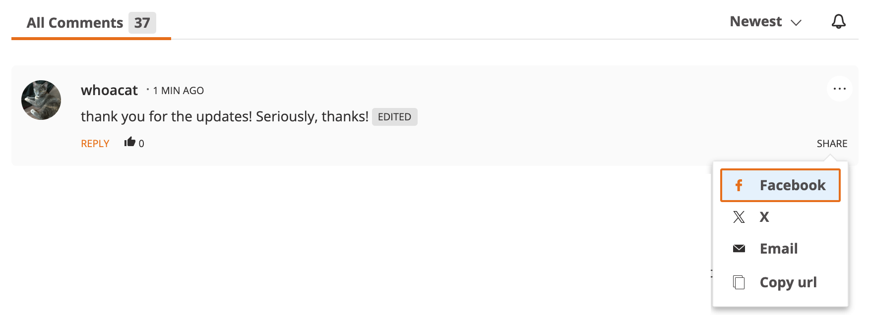Click the Facebook share icon
Screen dimensions: 869x315
(x=739, y=185)
